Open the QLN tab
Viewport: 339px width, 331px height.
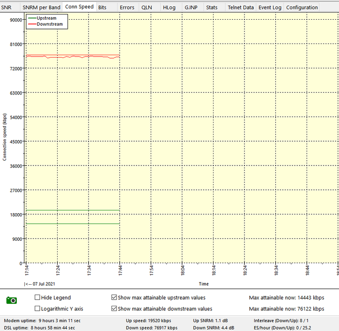(147, 7)
